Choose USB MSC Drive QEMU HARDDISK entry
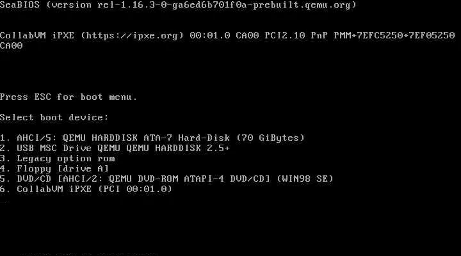Screen dimensions: 461x256 [115, 148]
